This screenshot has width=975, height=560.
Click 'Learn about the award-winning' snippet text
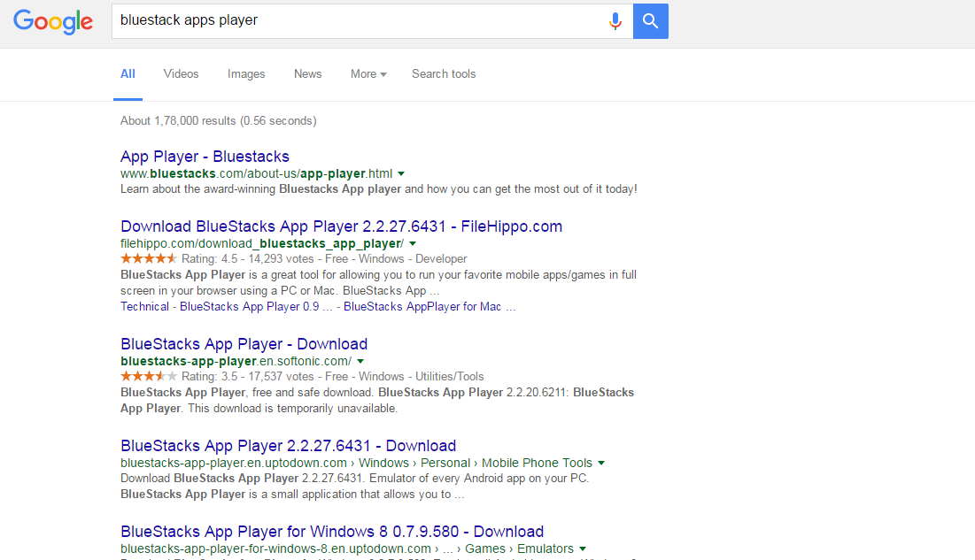pos(197,189)
